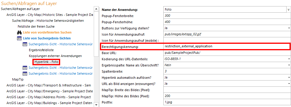The image size is (291, 107).
Task: Open URL als Bild anzeigen dropdown
Action: (289, 84)
